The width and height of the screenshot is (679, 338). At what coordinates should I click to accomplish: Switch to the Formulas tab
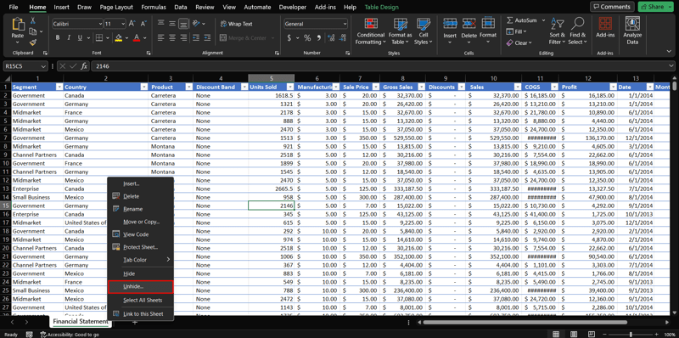pos(154,7)
